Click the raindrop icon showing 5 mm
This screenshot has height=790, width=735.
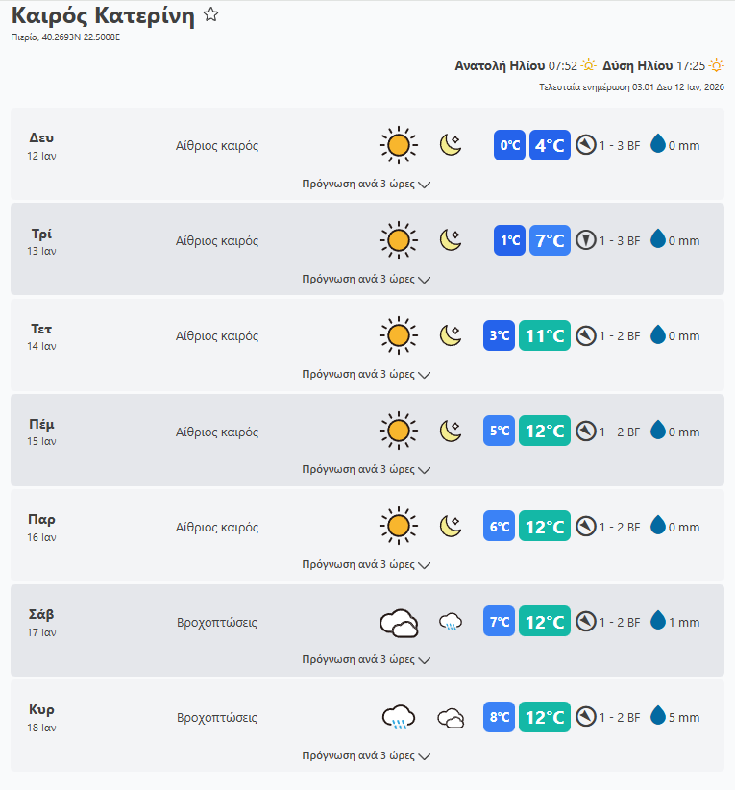pyautogui.click(x=658, y=716)
